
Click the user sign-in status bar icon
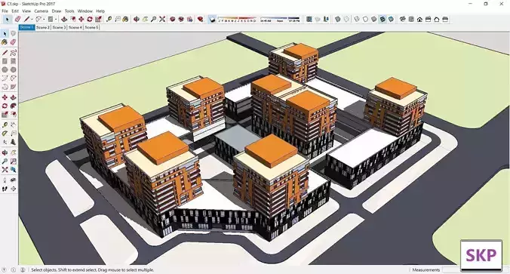[x=23, y=269]
